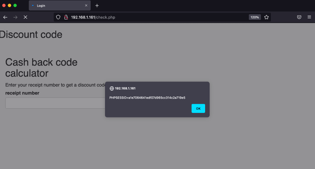
Task: Close the Login tab
Action: [x=86, y=6]
